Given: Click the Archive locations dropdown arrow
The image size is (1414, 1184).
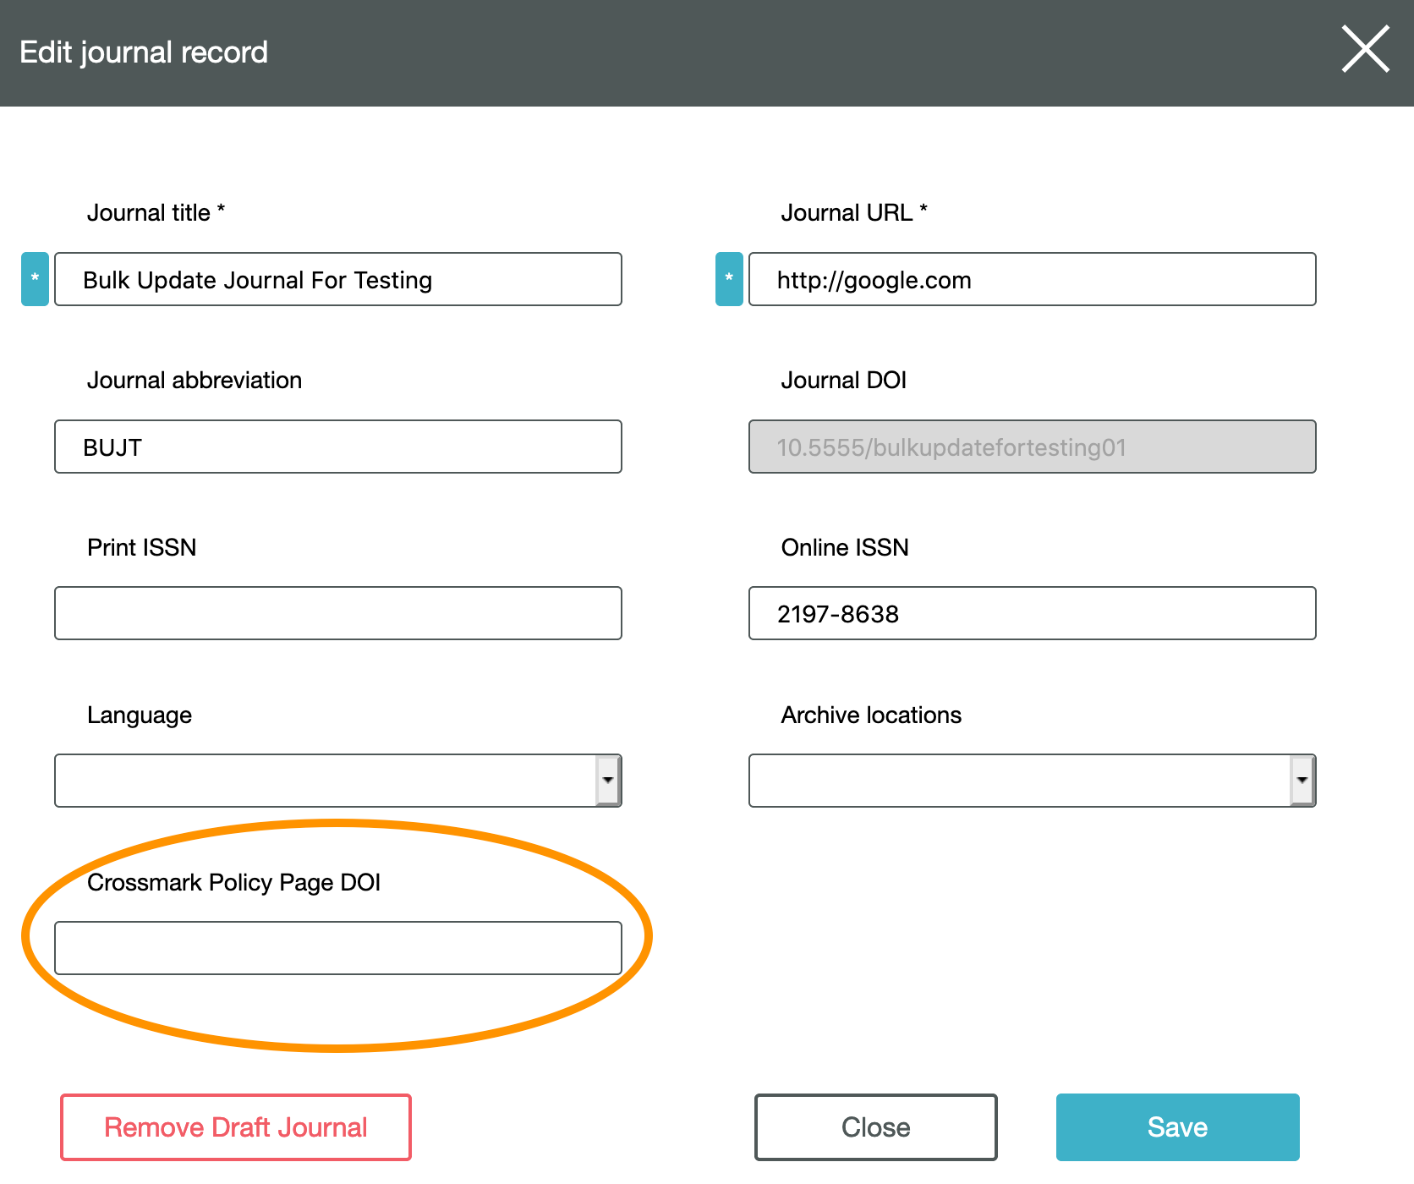Looking at the screenshot, I should point(1302,781).
